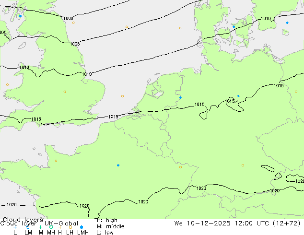Click the 1000 isobar label
Image resolution: width=304 pixels, height=235 pixels.
coord(68,18)
